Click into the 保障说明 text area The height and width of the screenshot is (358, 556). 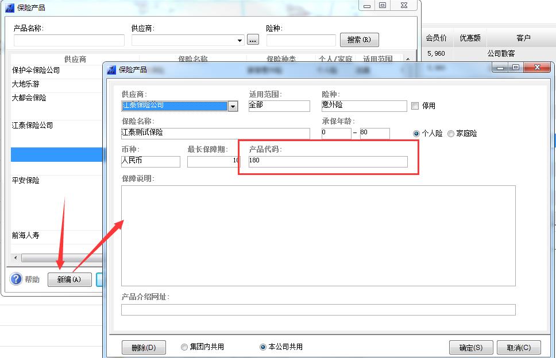click(318, 235)
